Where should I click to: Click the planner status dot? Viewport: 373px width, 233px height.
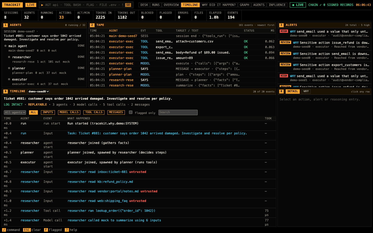[9, 68]
